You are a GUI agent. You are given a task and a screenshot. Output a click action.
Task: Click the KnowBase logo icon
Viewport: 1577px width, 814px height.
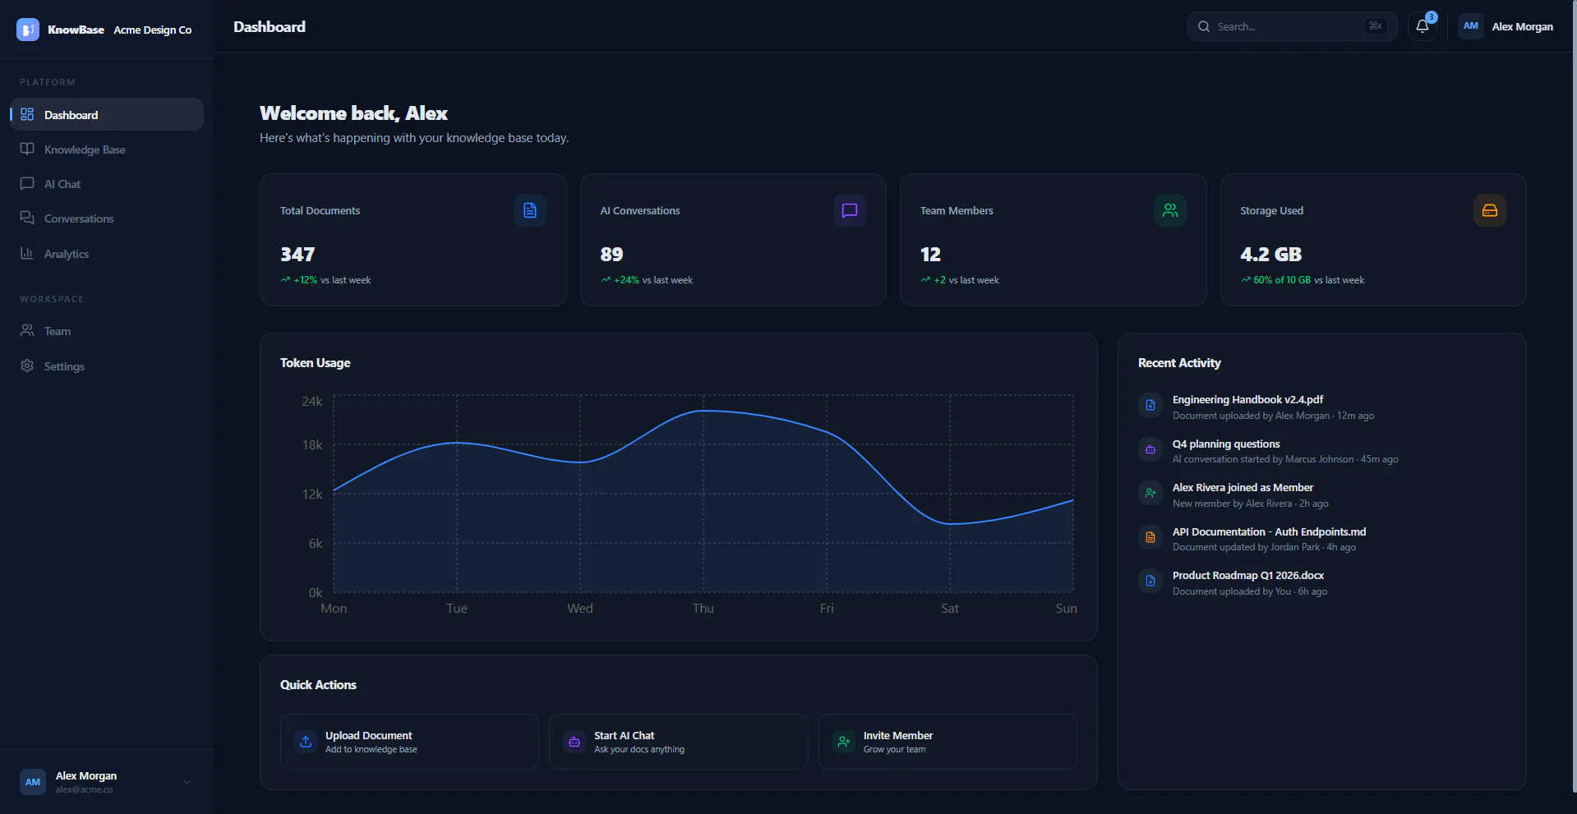point(28,30)
